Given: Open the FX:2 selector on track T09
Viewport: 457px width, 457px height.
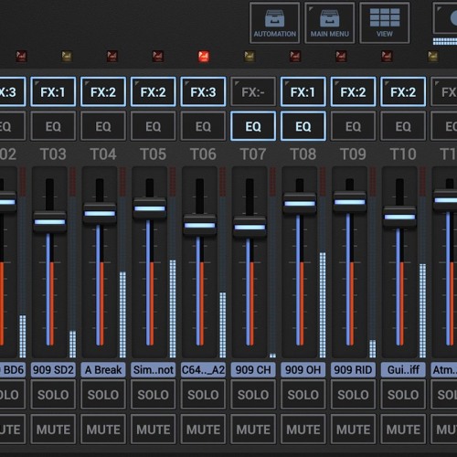Looking at the screenshot, I should [x=353, y=91].
